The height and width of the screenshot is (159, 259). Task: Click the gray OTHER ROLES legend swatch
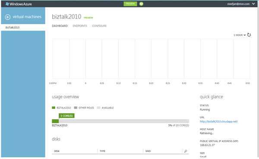point(76,108)
